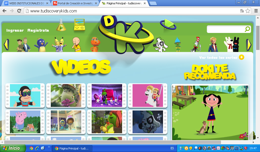Select the small green troll character
Image resolution: width=260 pixels, height=152 pixels.
pyautogui.click(x=177, y=44)
